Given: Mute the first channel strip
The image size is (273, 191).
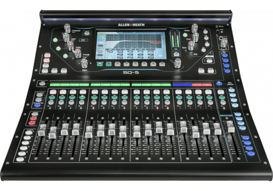Looking at the screenshot, I should (53, 92).
